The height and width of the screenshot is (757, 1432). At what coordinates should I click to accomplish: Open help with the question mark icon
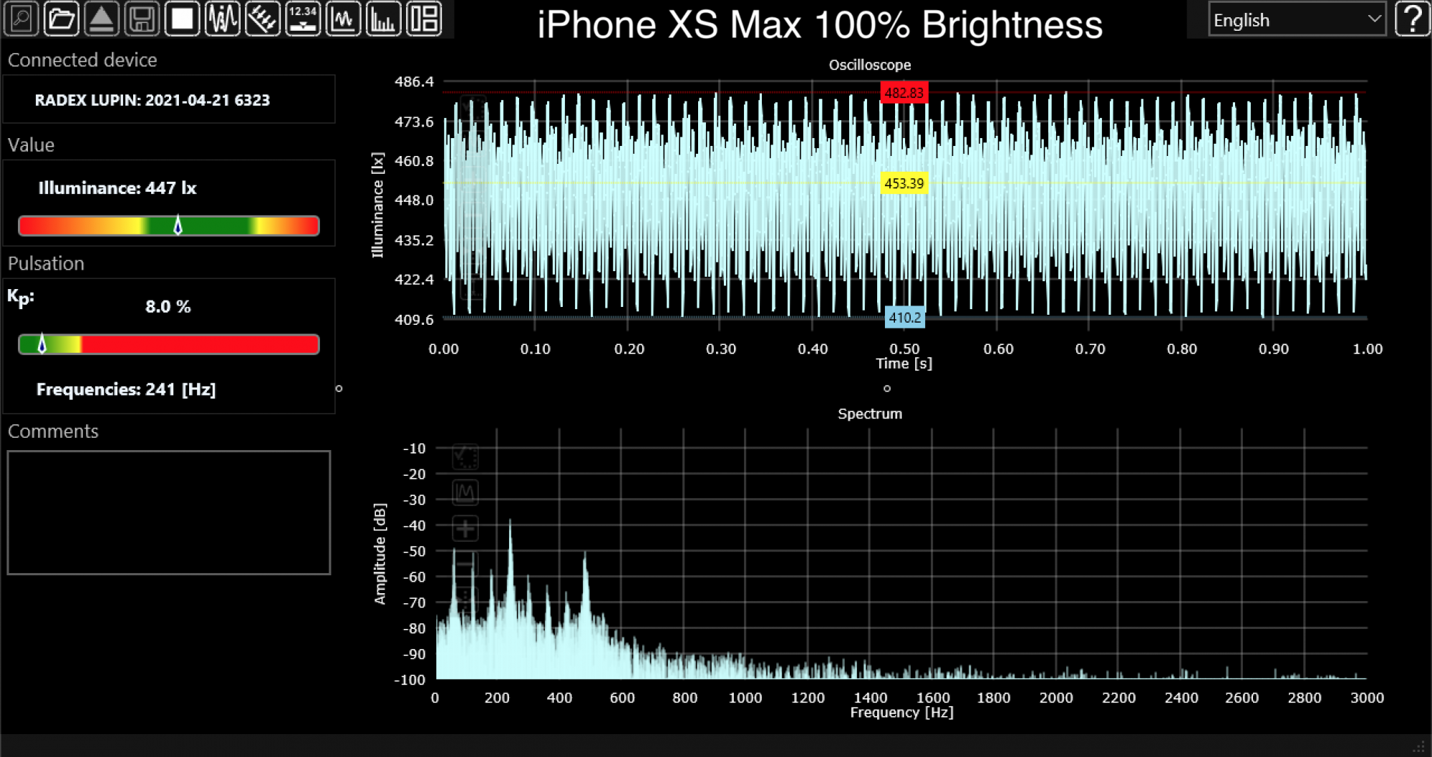1412,19
